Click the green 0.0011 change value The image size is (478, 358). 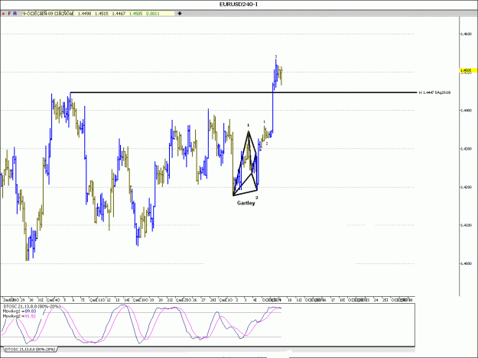[x=152, y=14]
